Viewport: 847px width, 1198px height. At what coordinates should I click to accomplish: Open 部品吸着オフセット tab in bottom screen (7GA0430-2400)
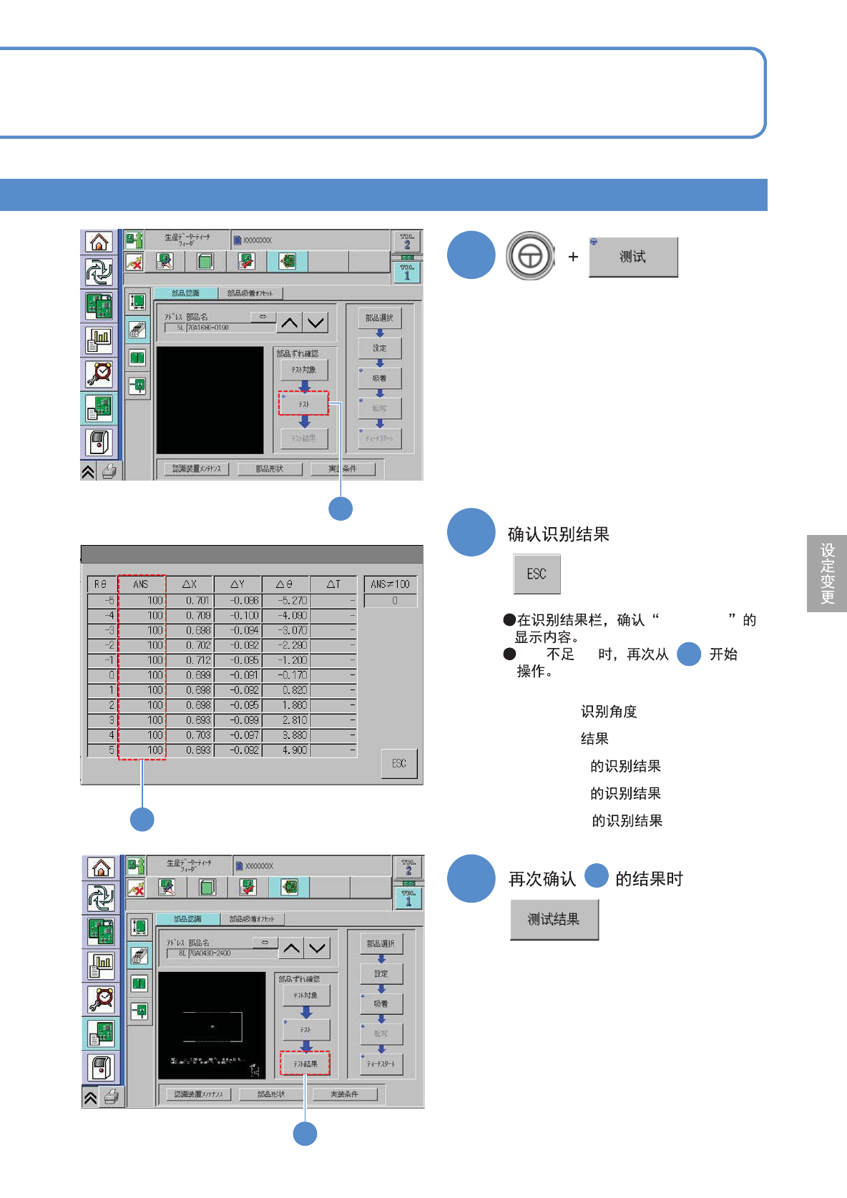click(x=253, y=919)
